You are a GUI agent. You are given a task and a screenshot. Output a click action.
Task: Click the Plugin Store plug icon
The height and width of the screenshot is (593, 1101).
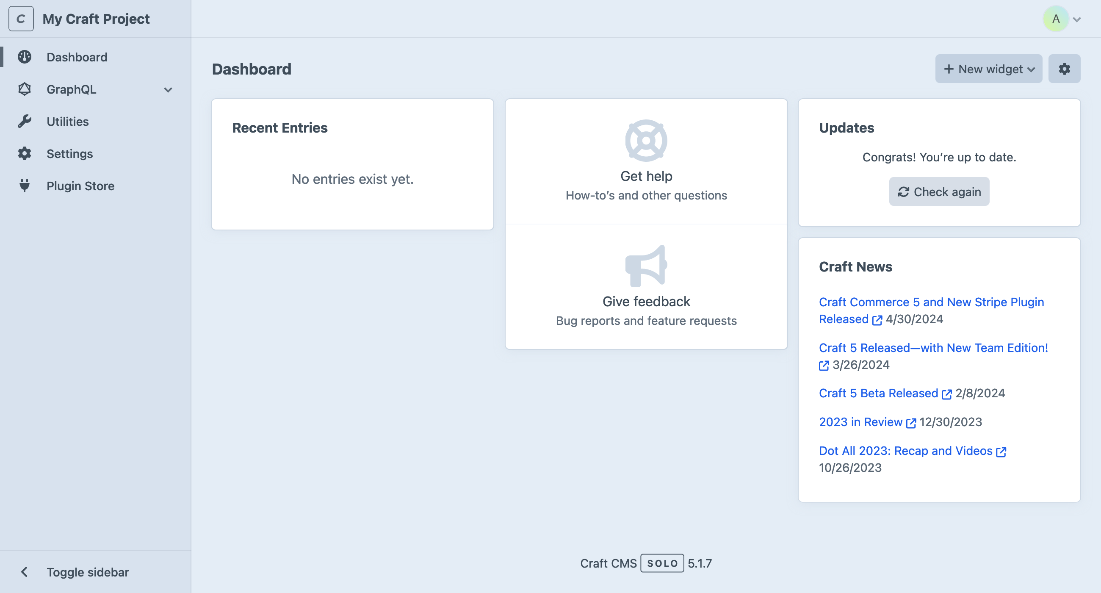(x=25, y=186)
